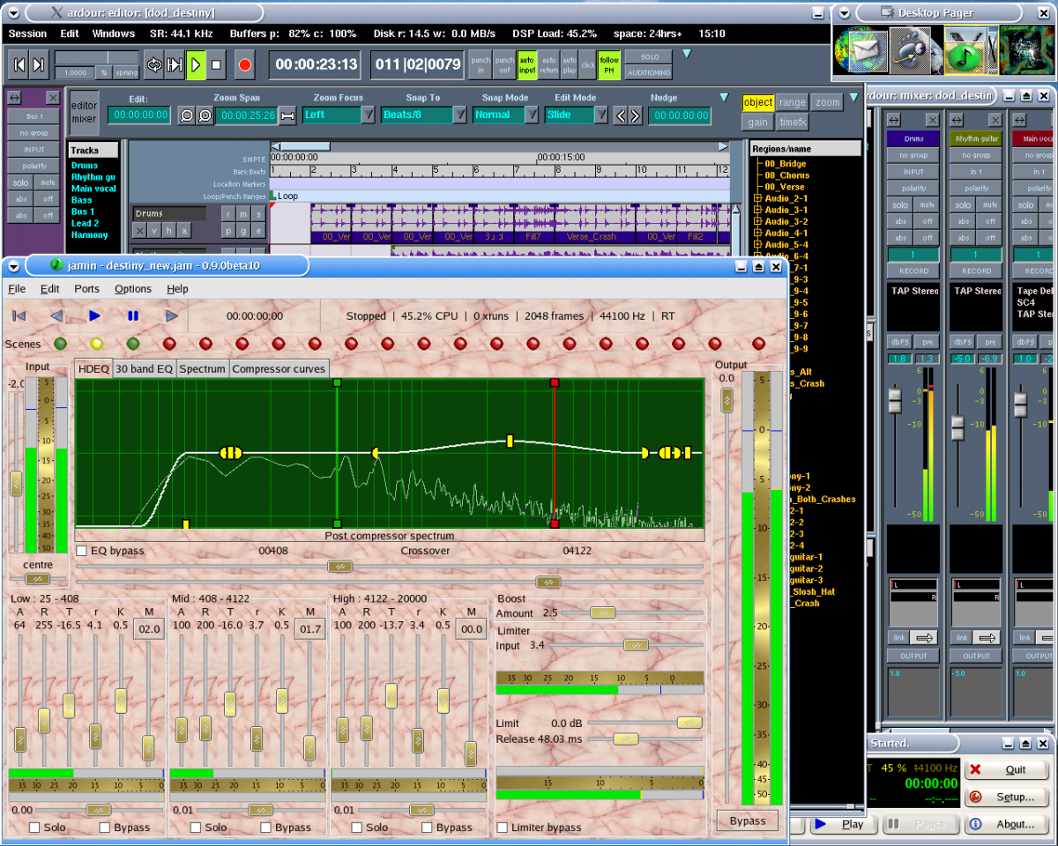Open the Edit Mode Slide dropdown
1058x846 pixels.
click(x=600, y=115)
